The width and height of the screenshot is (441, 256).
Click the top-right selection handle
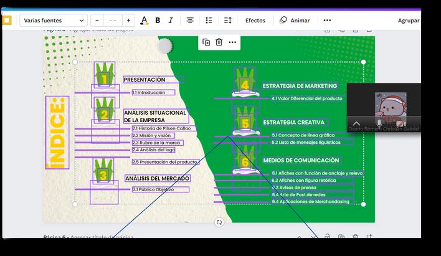click(x=363, y=62)
